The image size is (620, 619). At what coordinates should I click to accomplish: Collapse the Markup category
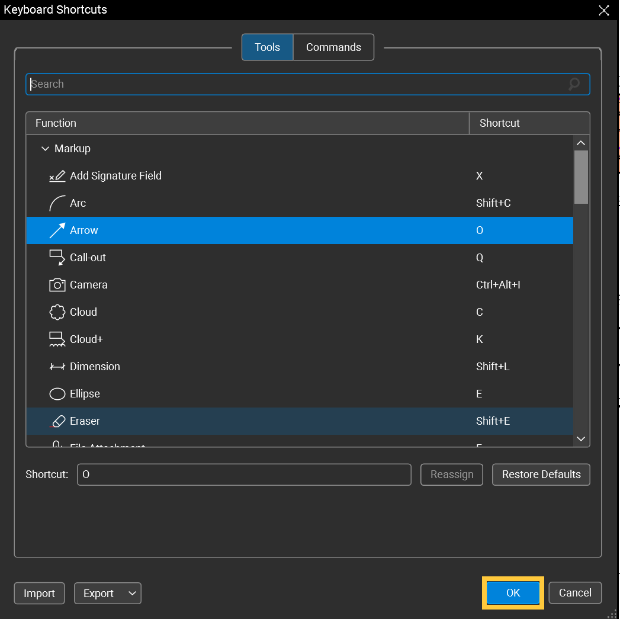(46, 148)
